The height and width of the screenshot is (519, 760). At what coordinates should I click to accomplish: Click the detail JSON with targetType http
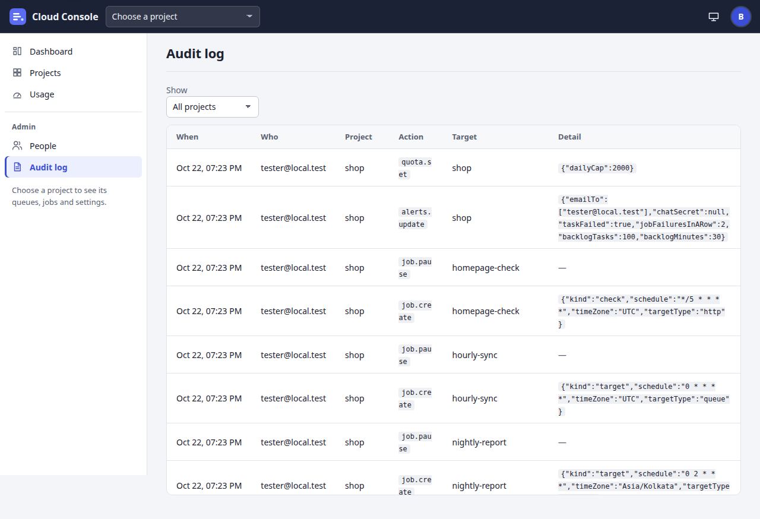[642, 311]
